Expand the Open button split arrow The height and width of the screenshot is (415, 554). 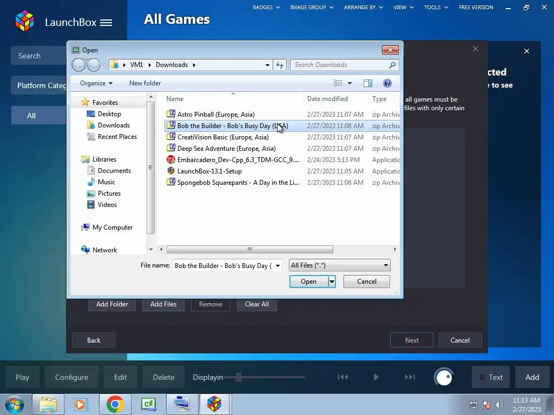[332, 282]
